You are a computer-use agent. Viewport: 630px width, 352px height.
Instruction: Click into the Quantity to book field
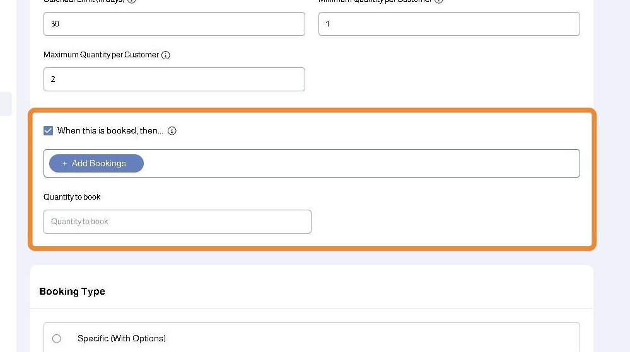click(x=177, y=222)
